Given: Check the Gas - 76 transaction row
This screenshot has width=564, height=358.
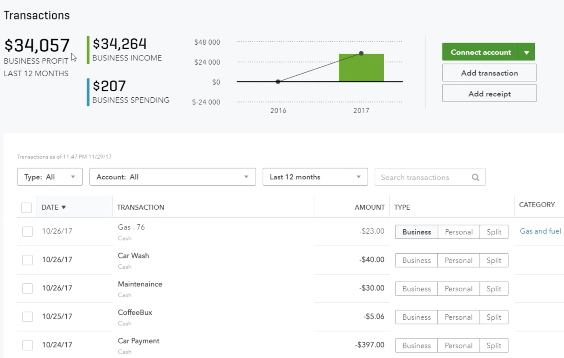Looking at the screenshot, I should point(27,231).
